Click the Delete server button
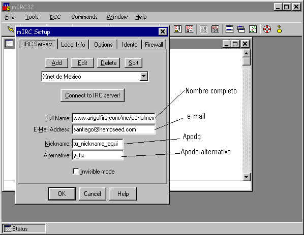 109,63
